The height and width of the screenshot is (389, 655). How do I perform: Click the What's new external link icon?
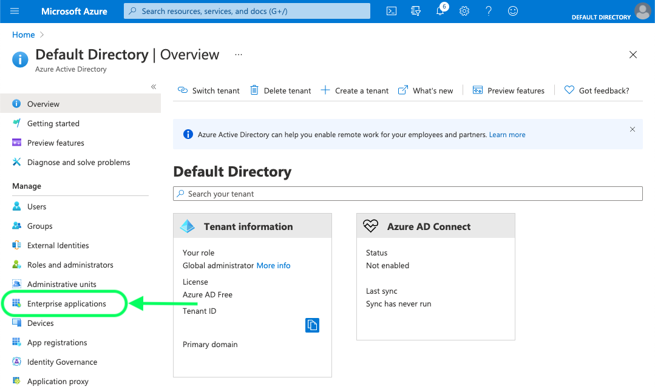click(402, 90)
